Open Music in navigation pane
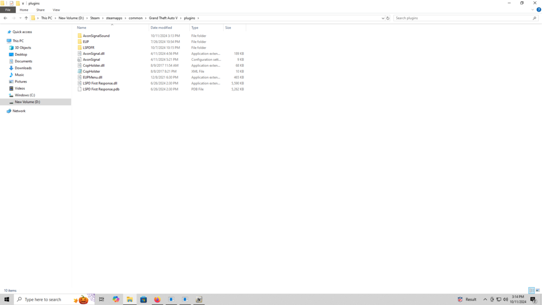542x305 pixels. click(x=20, y=75)
